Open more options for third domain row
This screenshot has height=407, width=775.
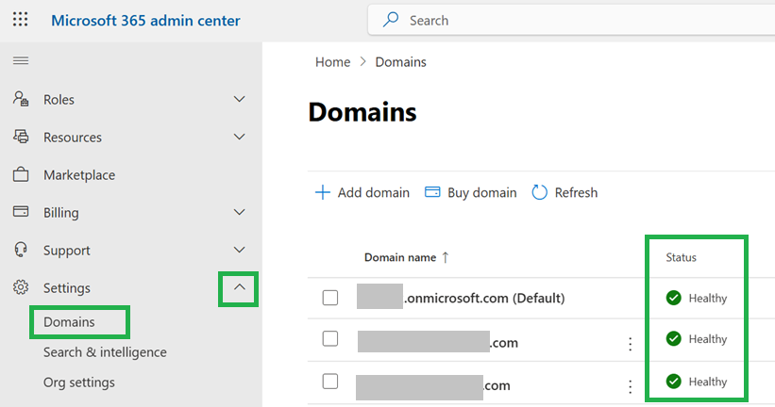click(631, 387)
